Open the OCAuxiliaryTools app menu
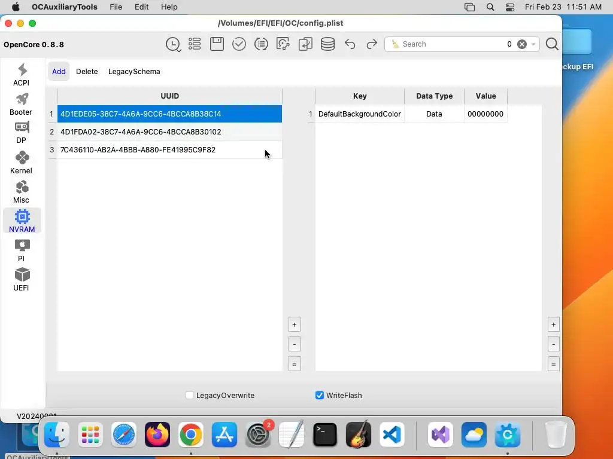 click(x=65, y=7)
